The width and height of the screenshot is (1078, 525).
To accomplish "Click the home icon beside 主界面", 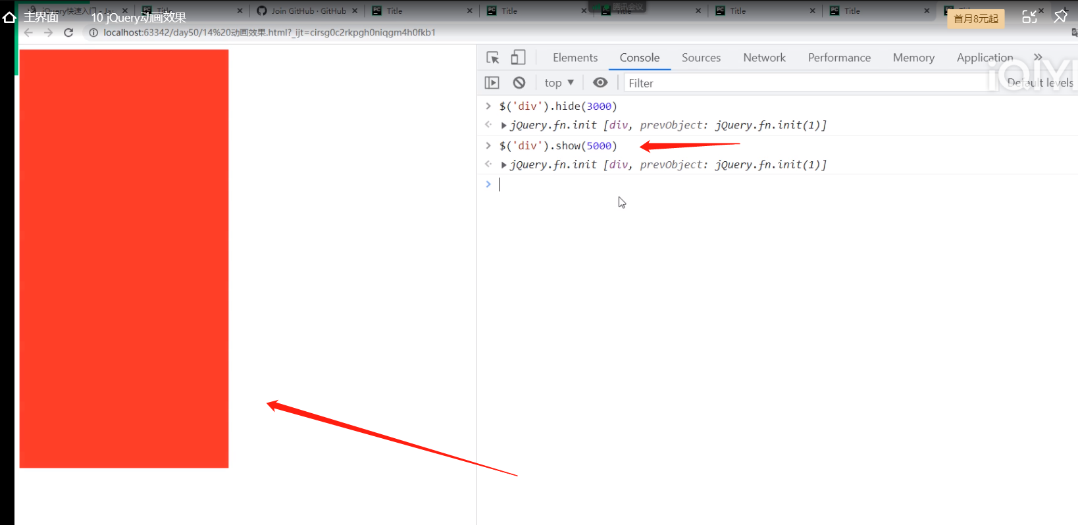I will pyautogui.click(x=9, y=17).
